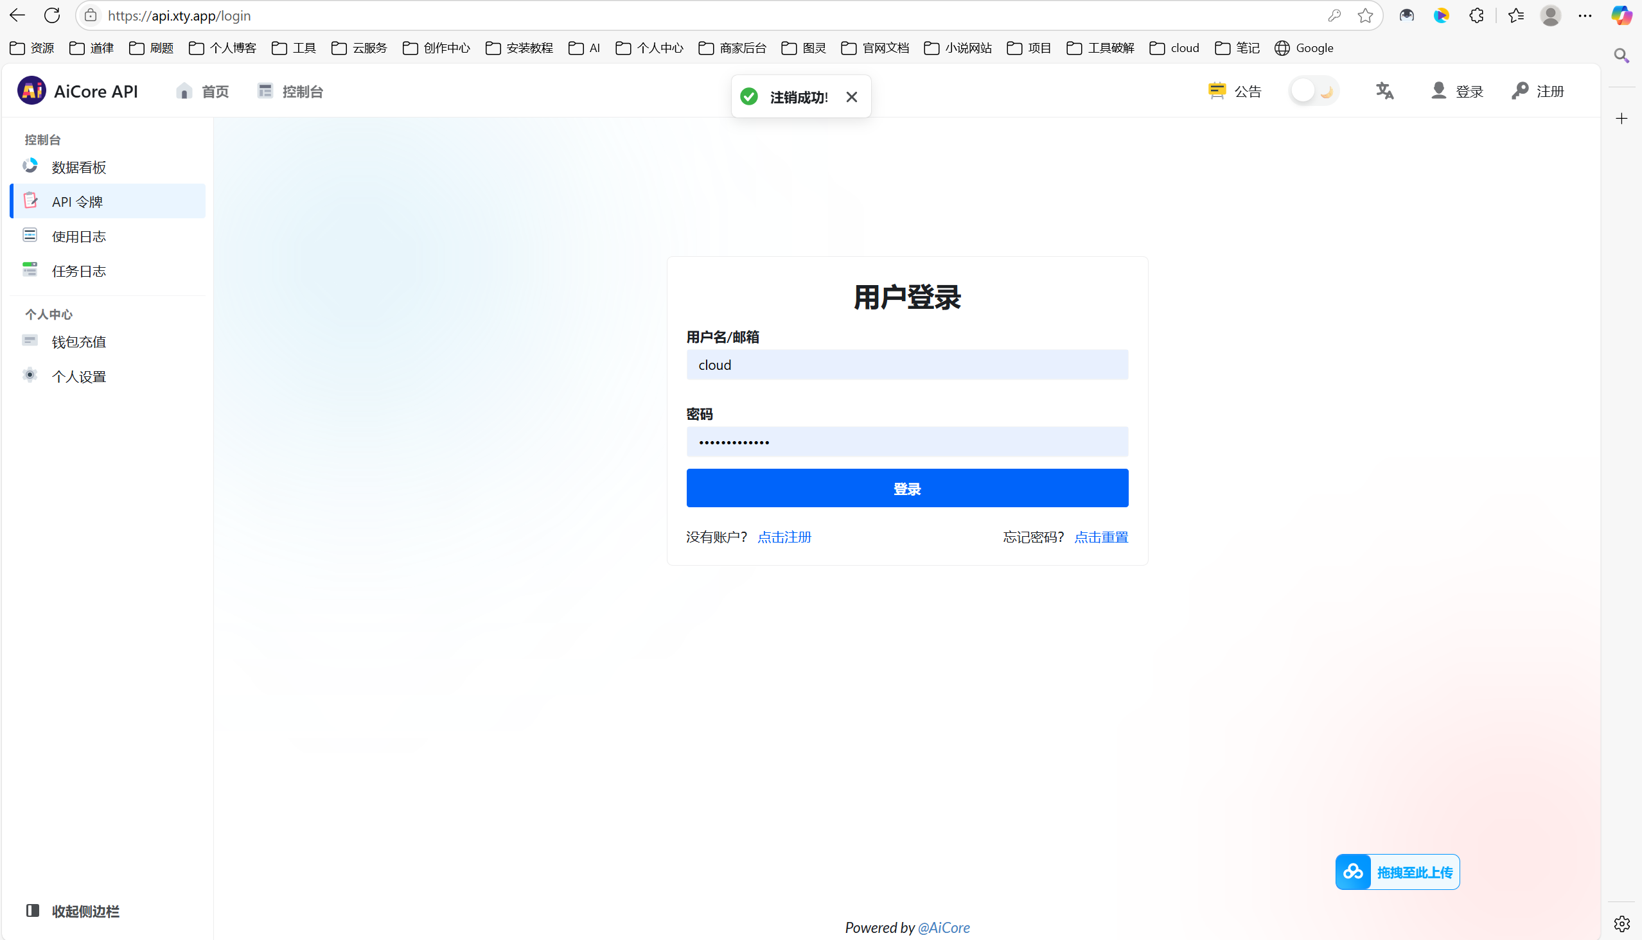
Task: Click the username field containing cloud
Action: coord(907,364)
